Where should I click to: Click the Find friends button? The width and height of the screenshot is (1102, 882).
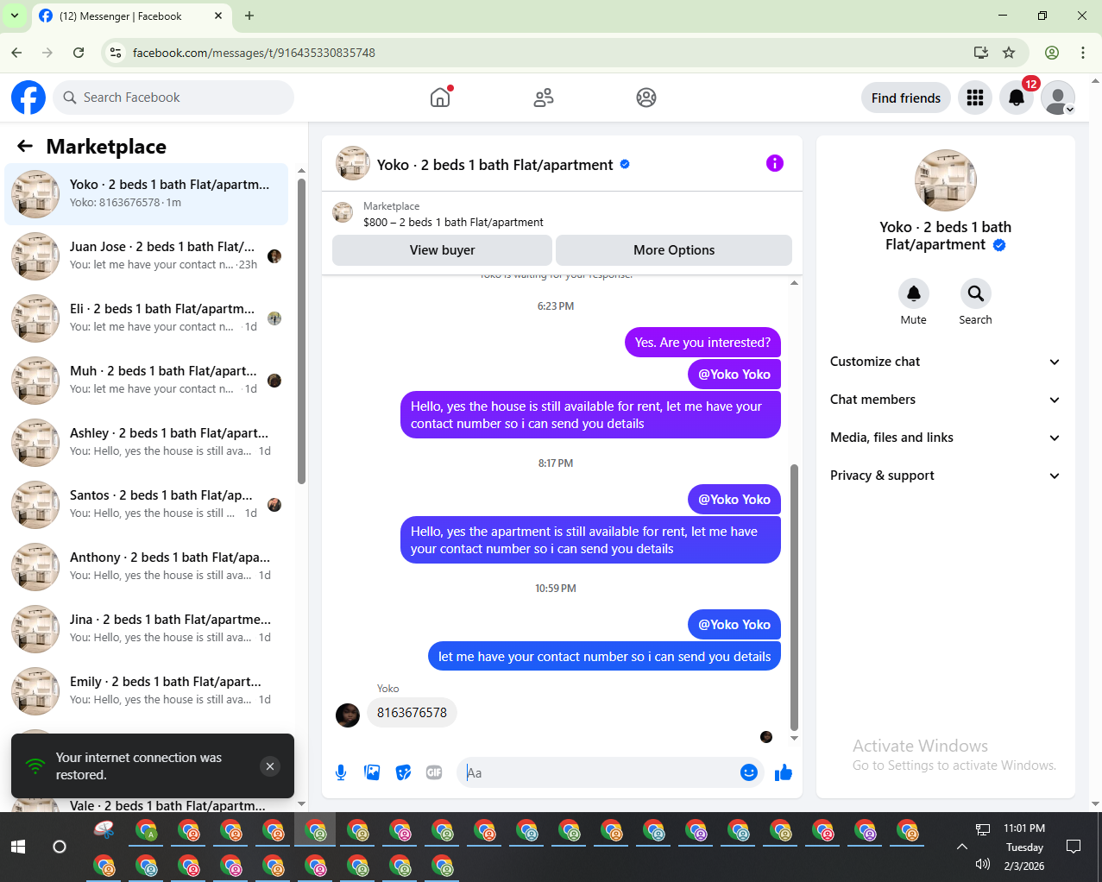coord(906,98)
